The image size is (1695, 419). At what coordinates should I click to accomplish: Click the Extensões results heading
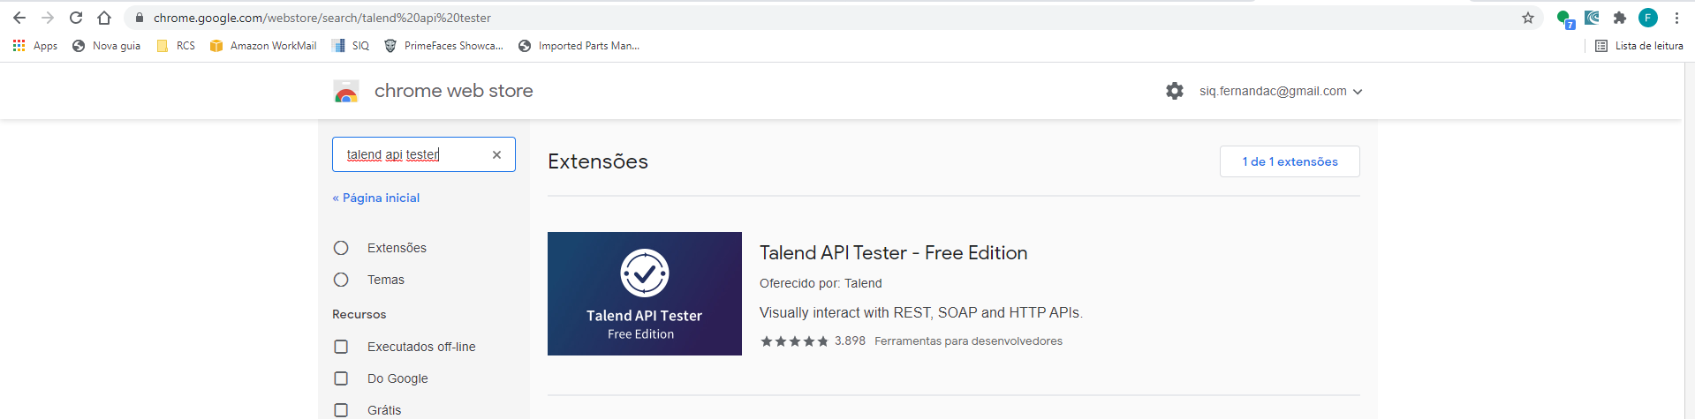598,161
